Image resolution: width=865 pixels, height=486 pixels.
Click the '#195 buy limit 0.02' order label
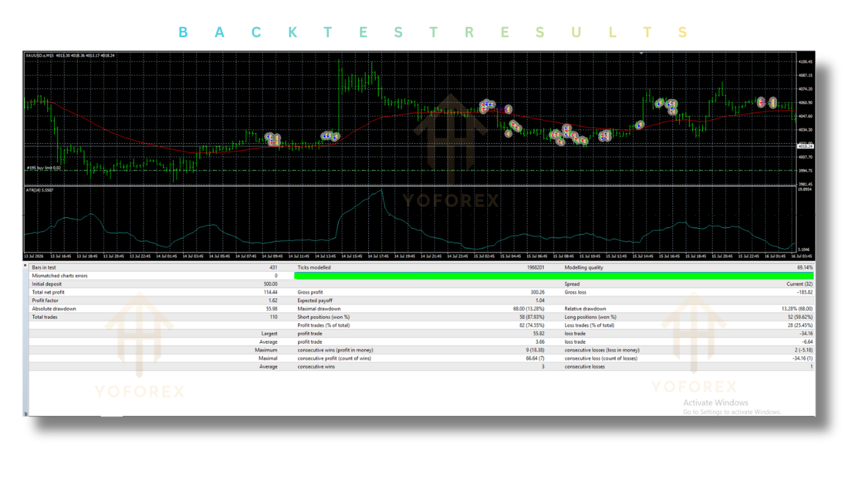point(44,167)
